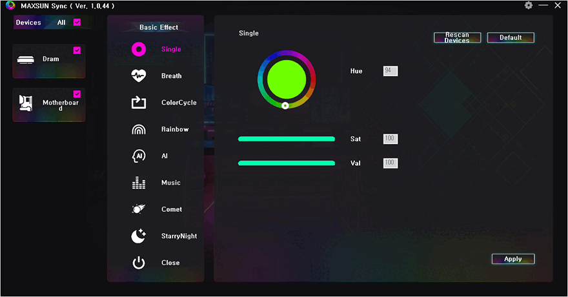Minimize the MAXSUN Sync window
Image resolution: width=568 pixels, height=297 pixels.
[543, 5]
